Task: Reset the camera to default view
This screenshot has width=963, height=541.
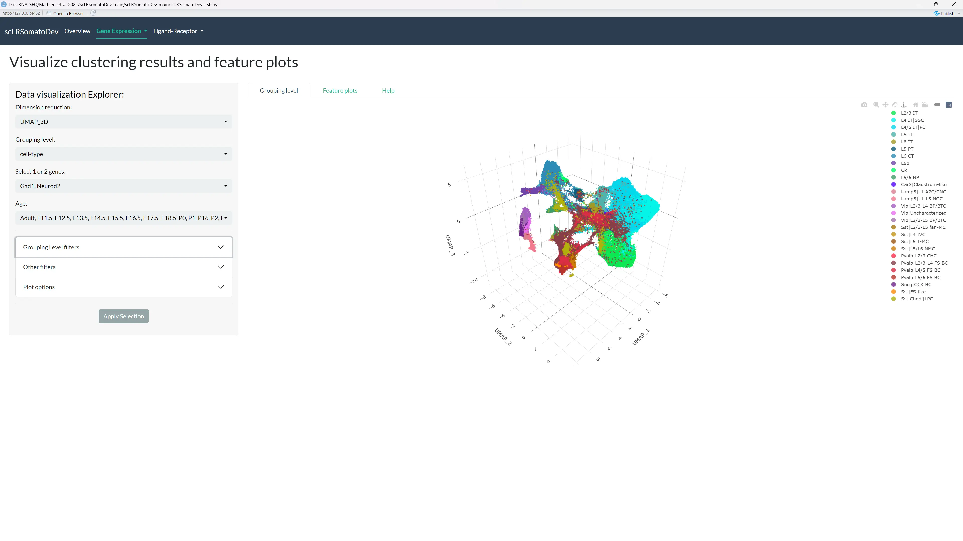Action: [916, 105]
